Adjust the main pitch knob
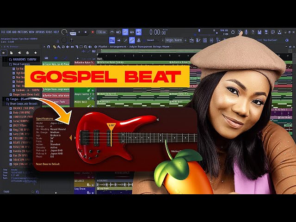Viewport: 296px width, 222px height. pyautogui.click(x=64, y=40)
